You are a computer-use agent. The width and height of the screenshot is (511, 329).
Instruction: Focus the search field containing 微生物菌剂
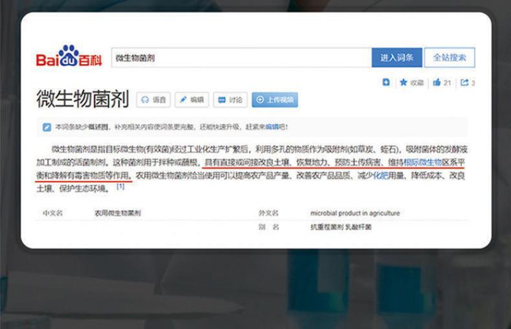[241, 58]
